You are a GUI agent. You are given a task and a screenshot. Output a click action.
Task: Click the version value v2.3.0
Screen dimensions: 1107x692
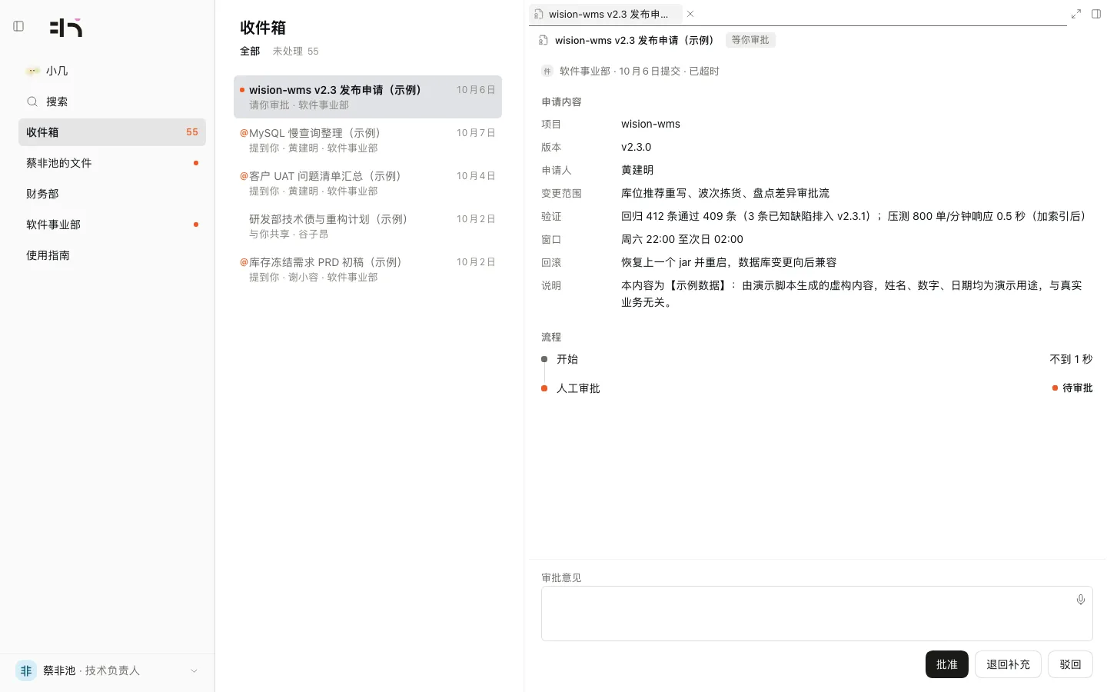pyautogui.click(x=636, y=147)
